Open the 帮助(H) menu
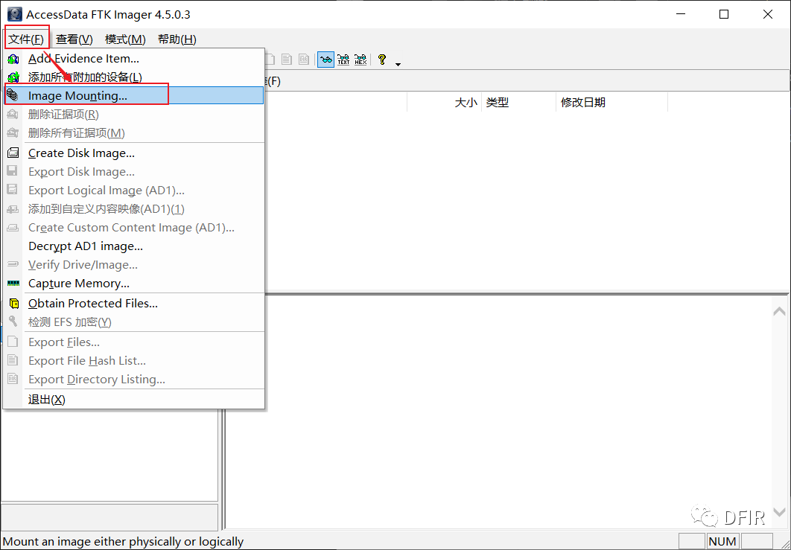The height and width of the screenshot is (550, 791). pos(177,39)
